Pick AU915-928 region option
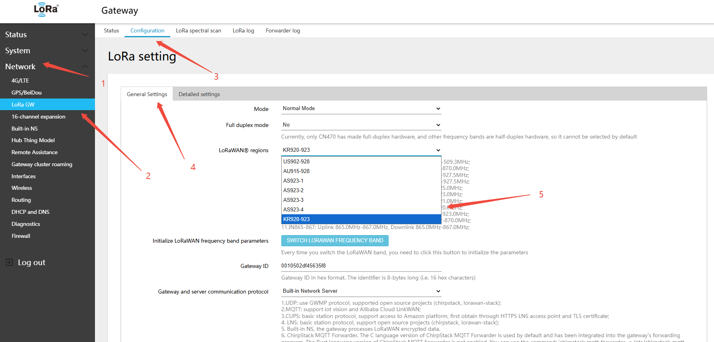Screen dimensions: 714x342 [x=296, y=171]
